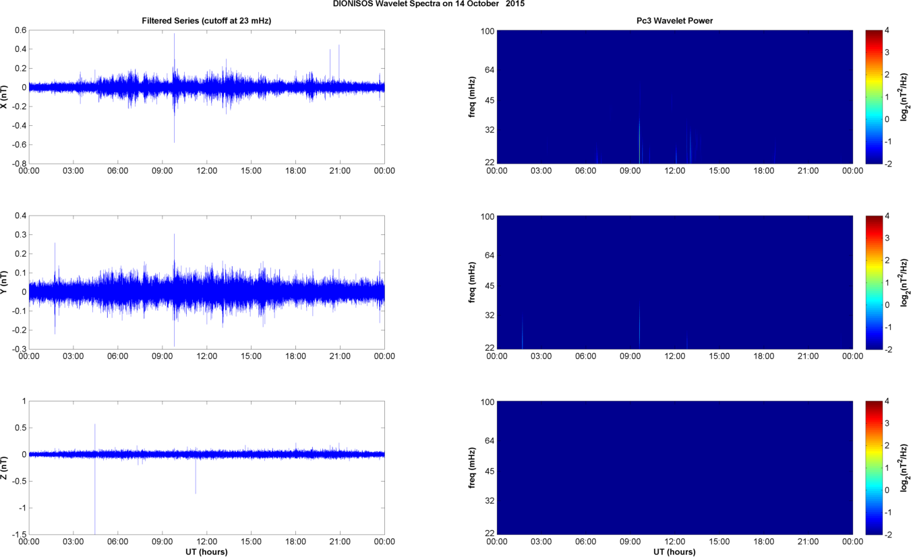Screen dimensions: 911x557
Task: Click the '4' tick on the top colorbar
Action: 887,30
